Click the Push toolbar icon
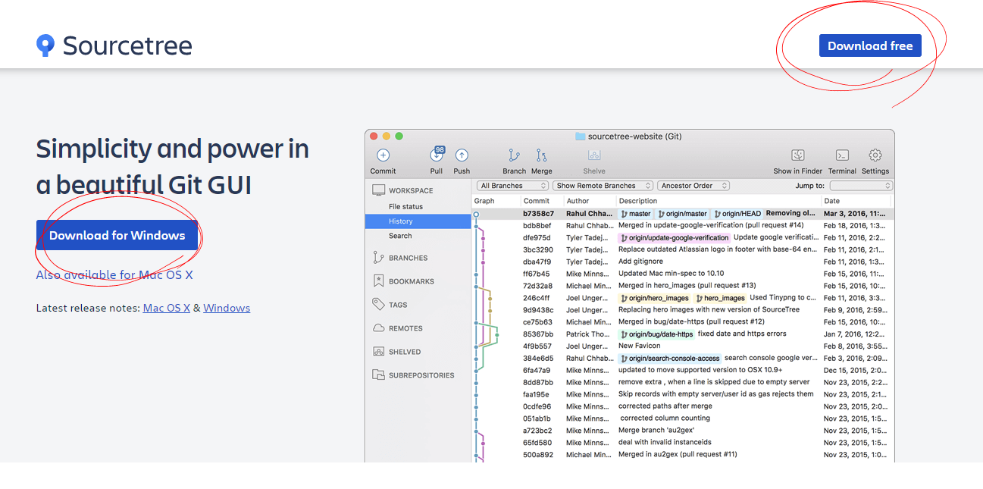The image size is (983, 489). click(x=462, y=155)
